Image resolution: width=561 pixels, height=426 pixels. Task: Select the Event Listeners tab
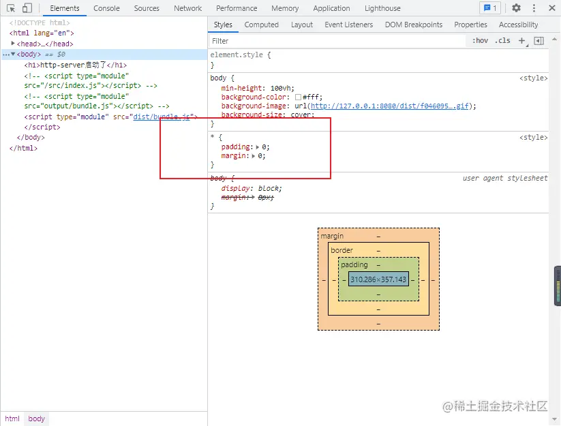[348, 25]
